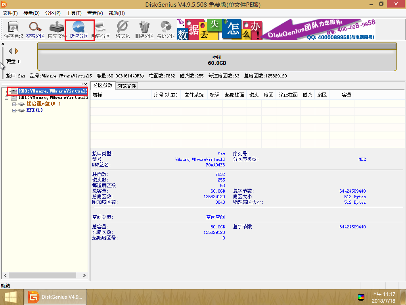Go to previous disk with left arrow
406x305 pixels.
(x=10, y=51)
